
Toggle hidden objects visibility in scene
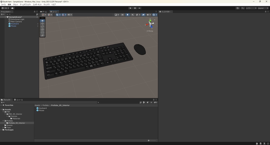[143, 15]
